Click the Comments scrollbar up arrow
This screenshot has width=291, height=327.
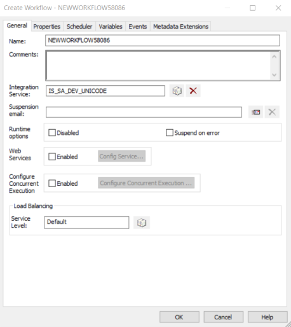(274, 57)
